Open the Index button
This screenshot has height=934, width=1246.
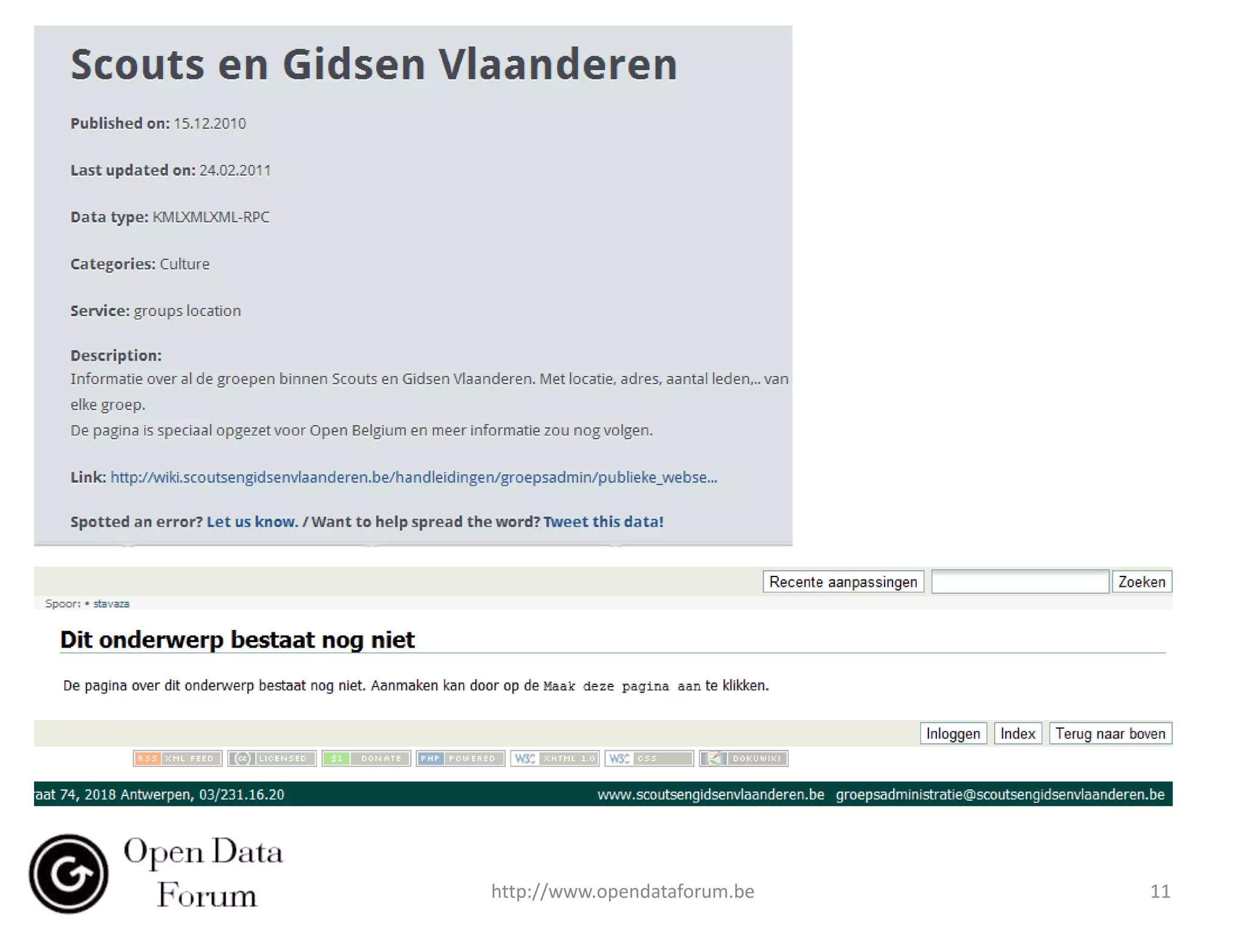pyautogui.click(x=1018, y=734)
